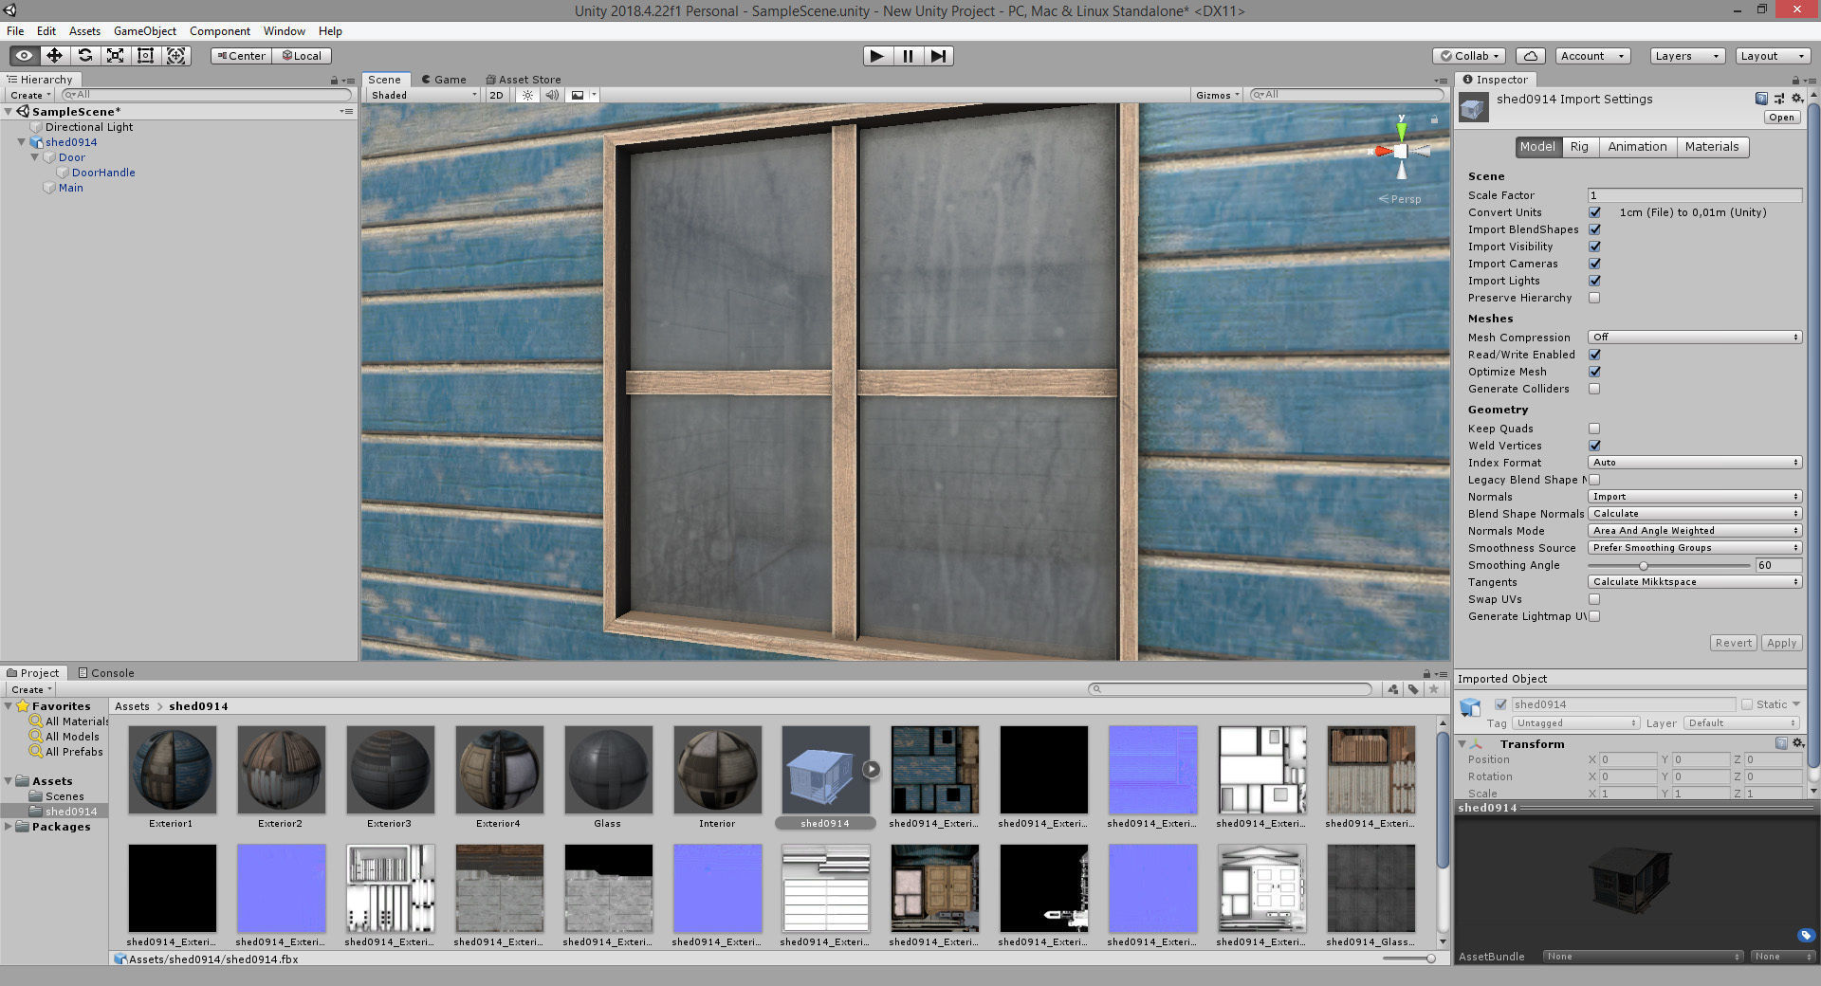1821x986 pixels.
Task: Lock the Inspector panel
Action: (1795, 80)
